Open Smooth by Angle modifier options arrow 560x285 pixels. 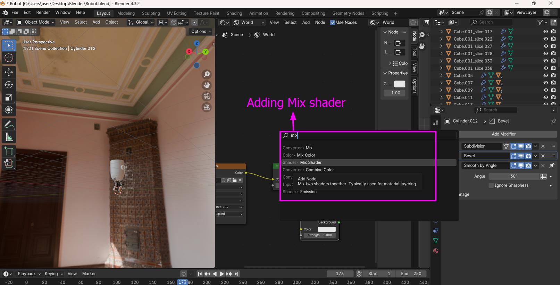click(x=535, y=166)
